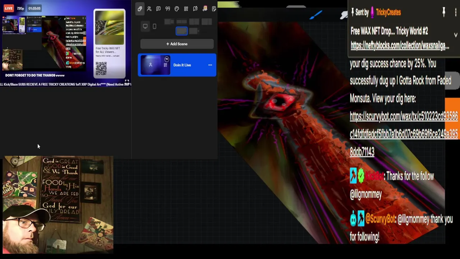Click the 01:33:03 stream timer
Viewport: 460px width, 259px height.
pos(34,8)
